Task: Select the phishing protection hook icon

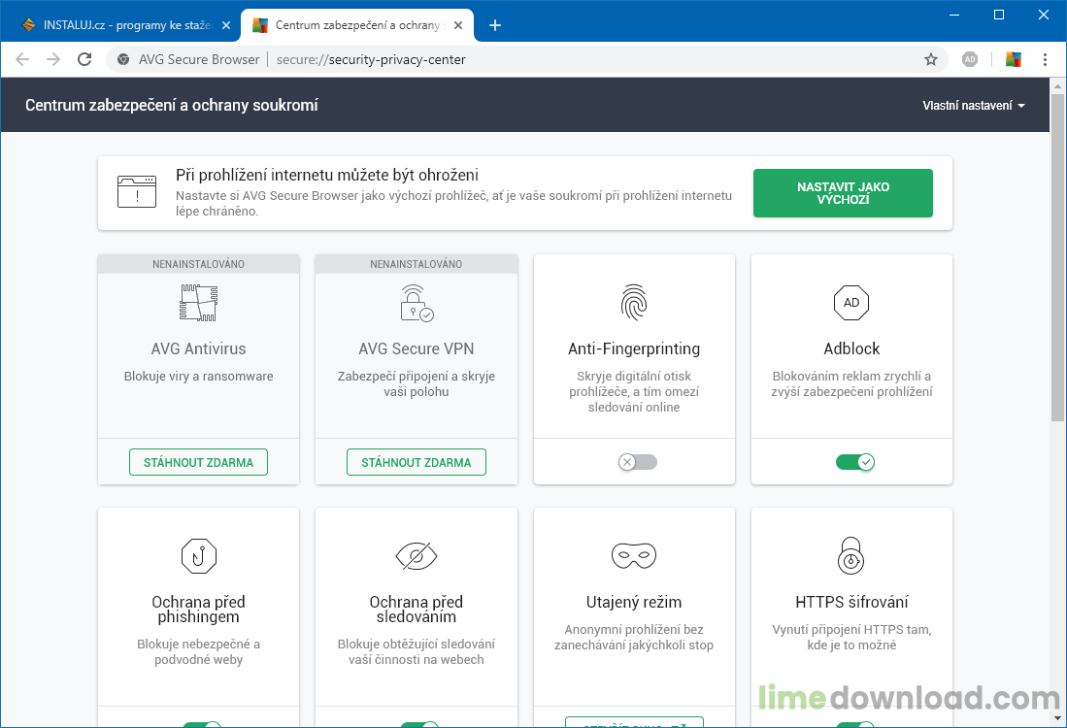Action: tap(198, 556)
